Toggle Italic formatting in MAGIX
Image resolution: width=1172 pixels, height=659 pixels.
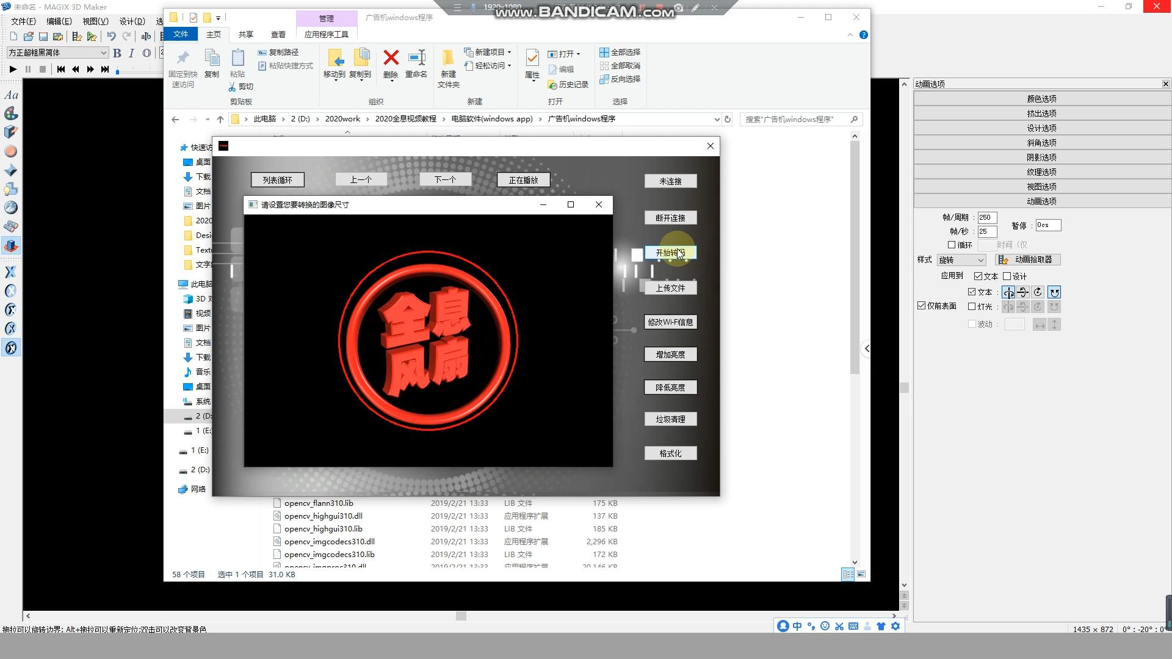[x=131, y=53]
